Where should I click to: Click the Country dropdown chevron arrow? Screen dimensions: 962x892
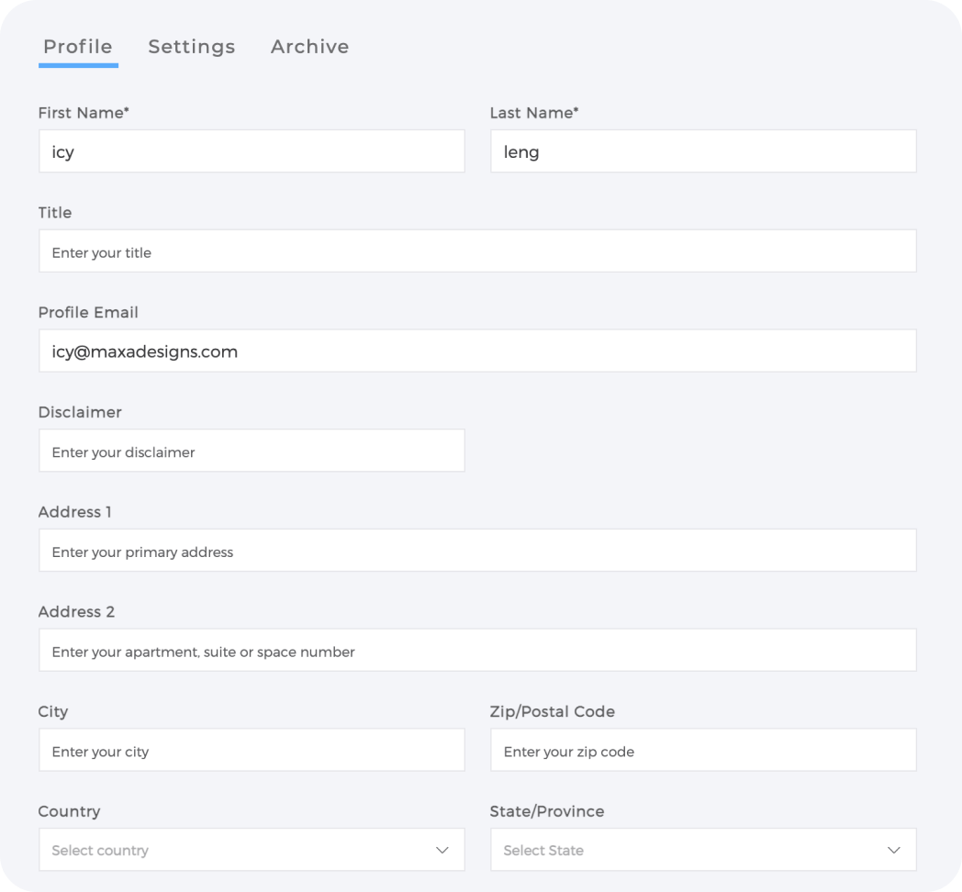click(442, 850)
